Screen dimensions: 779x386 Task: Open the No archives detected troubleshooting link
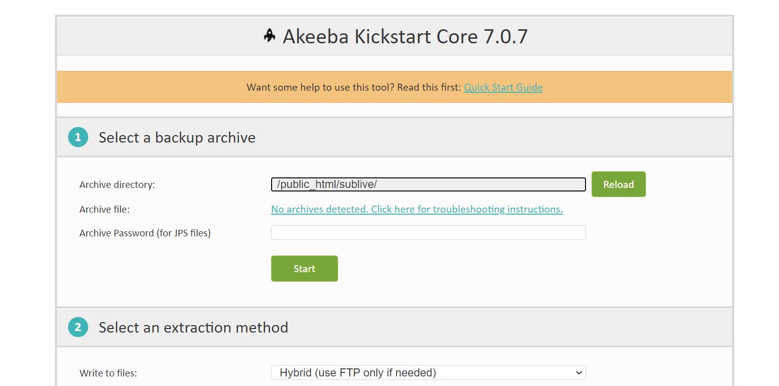click(417, 209)
